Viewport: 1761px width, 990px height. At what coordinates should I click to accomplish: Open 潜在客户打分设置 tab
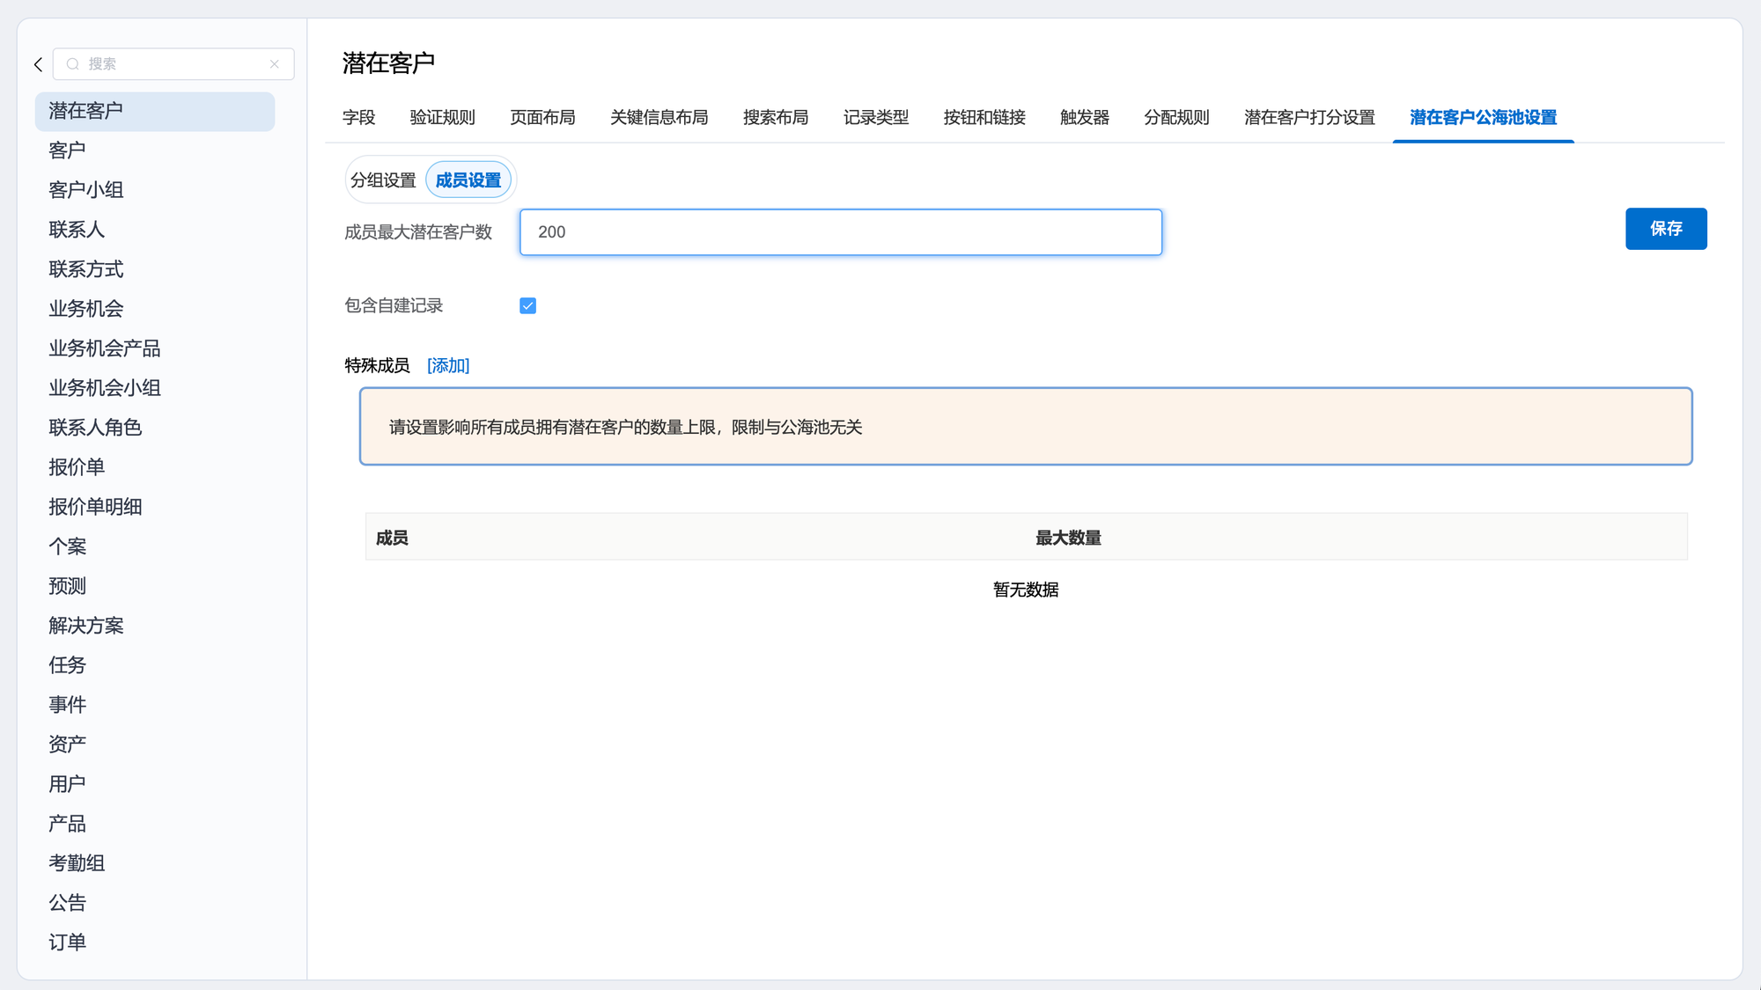pos(1308,118)
